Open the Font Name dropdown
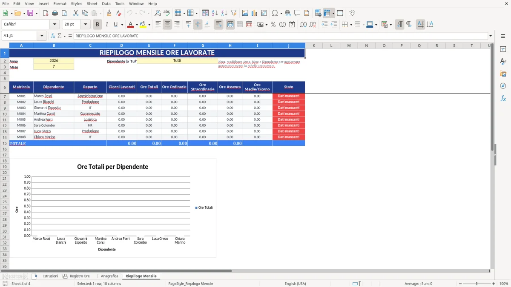 (x=55, y=25)
